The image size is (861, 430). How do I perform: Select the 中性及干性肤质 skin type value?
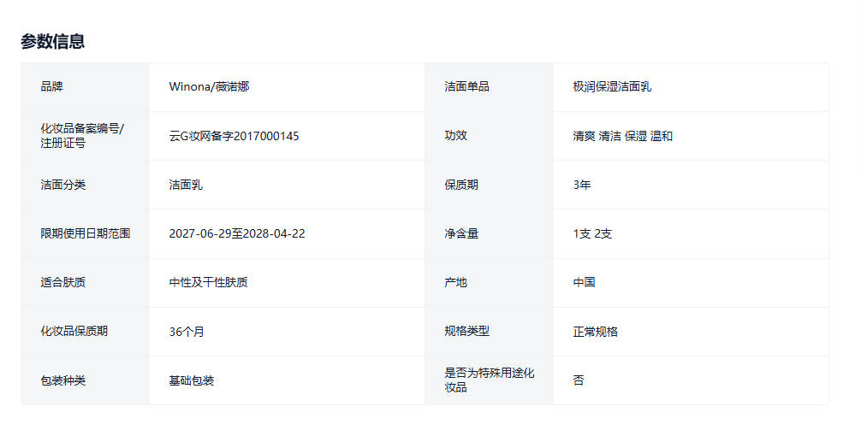[208, 282]
